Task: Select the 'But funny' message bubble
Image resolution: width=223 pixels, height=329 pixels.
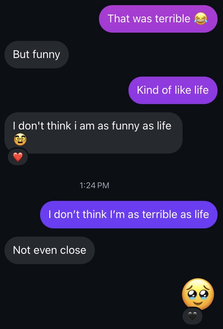Action: click(x=36, y=54)
